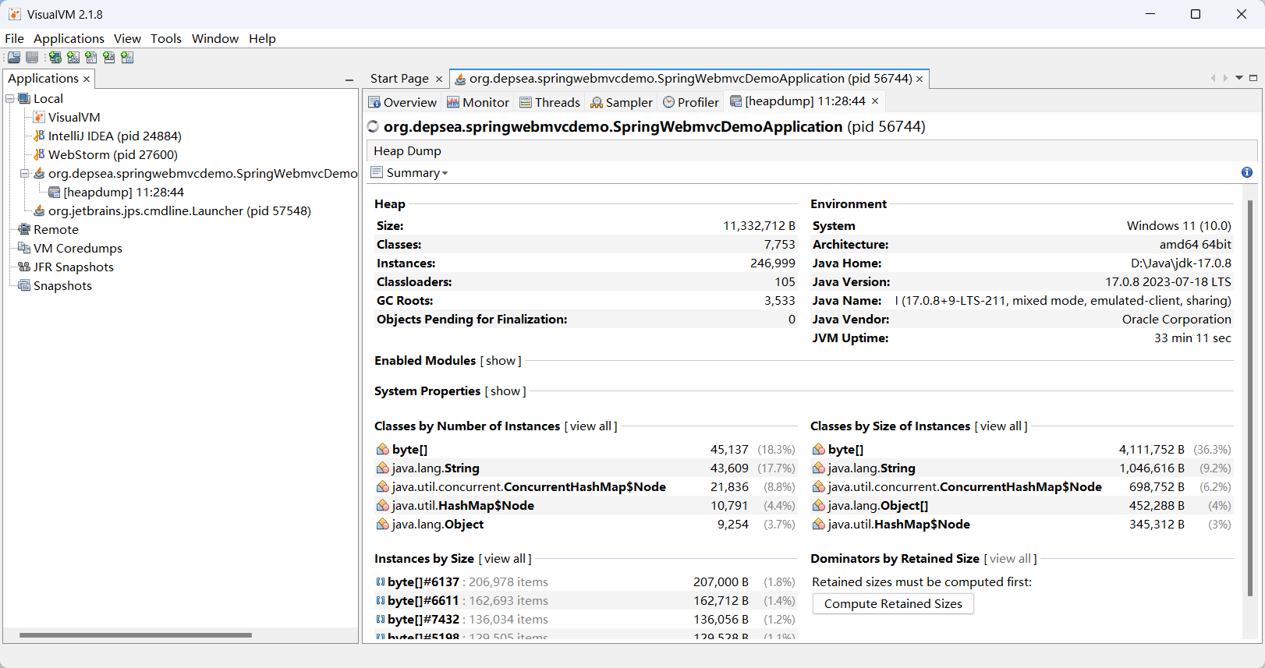Click the blue info icon in heap dump
This screenshot has width=1265, height=668.
(x=1247, y=172)
